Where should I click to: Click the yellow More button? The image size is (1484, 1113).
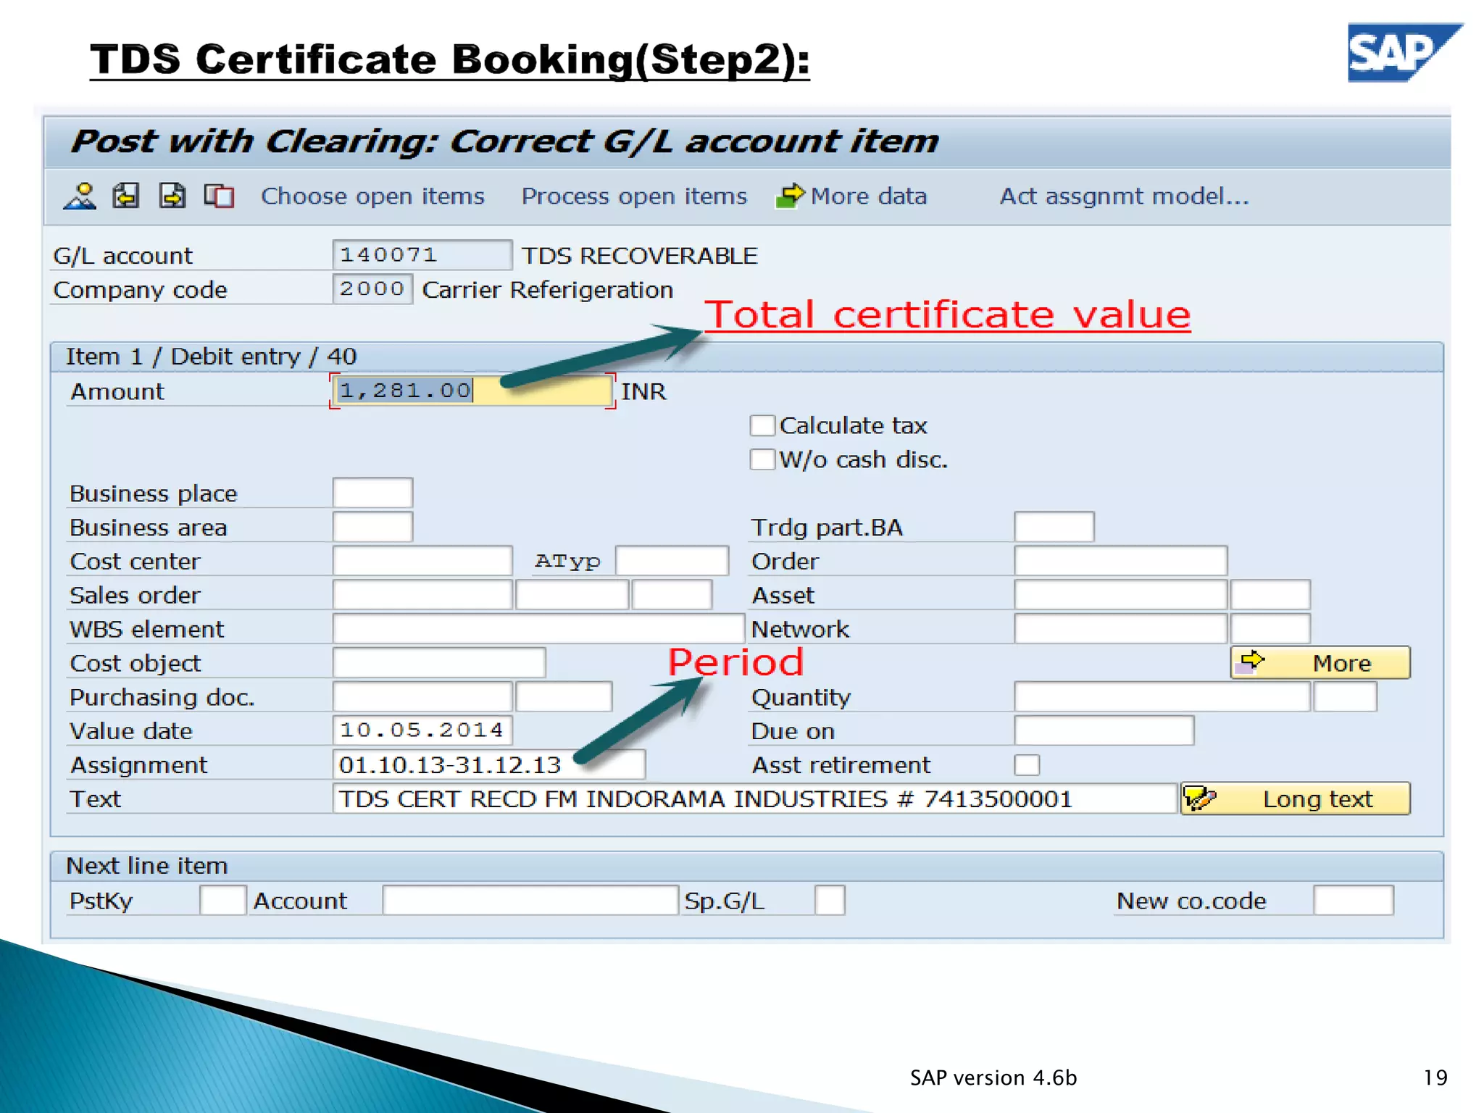pos(1320,663)
